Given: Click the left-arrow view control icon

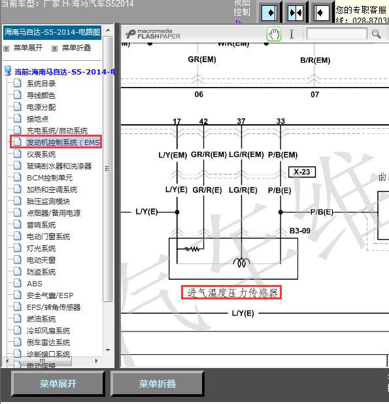Looking at the screenshot, I should tap(322, 12).
